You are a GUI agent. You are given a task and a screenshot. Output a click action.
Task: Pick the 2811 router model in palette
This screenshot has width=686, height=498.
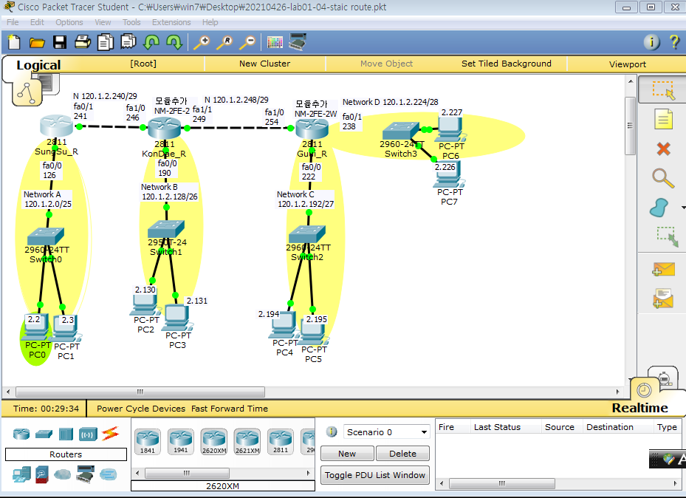pos(281,441)
